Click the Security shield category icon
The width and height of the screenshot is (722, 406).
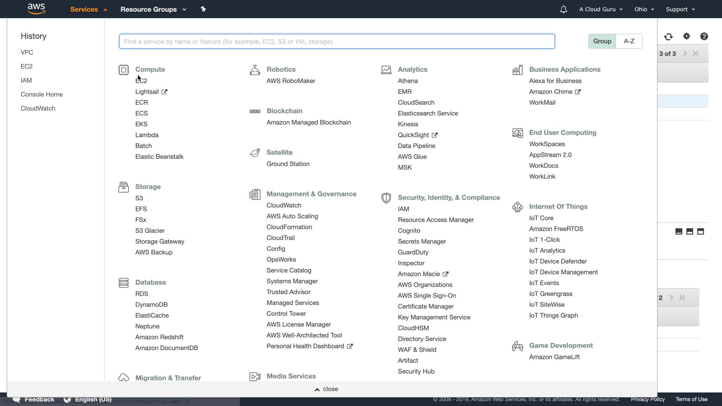click(x=386, y=198)
